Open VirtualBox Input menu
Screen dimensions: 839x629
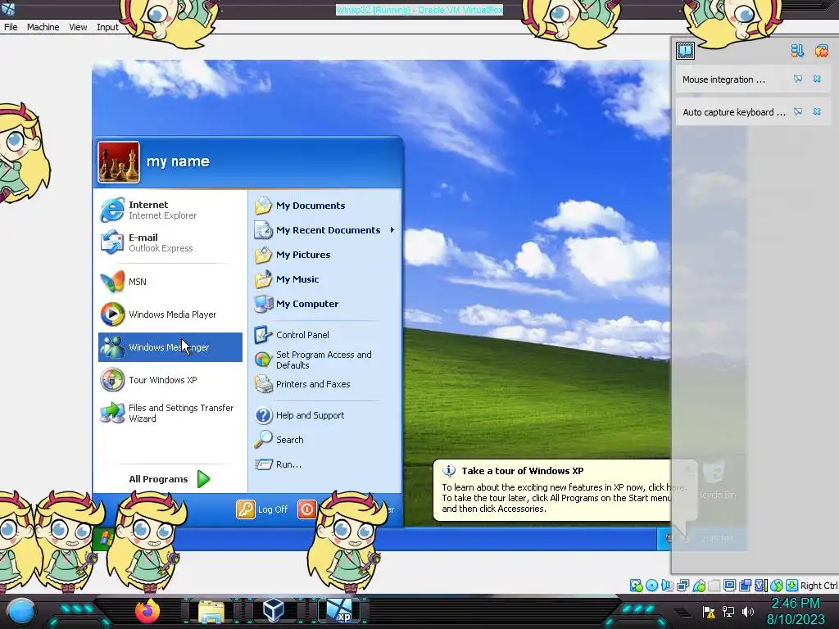point(107,27)
